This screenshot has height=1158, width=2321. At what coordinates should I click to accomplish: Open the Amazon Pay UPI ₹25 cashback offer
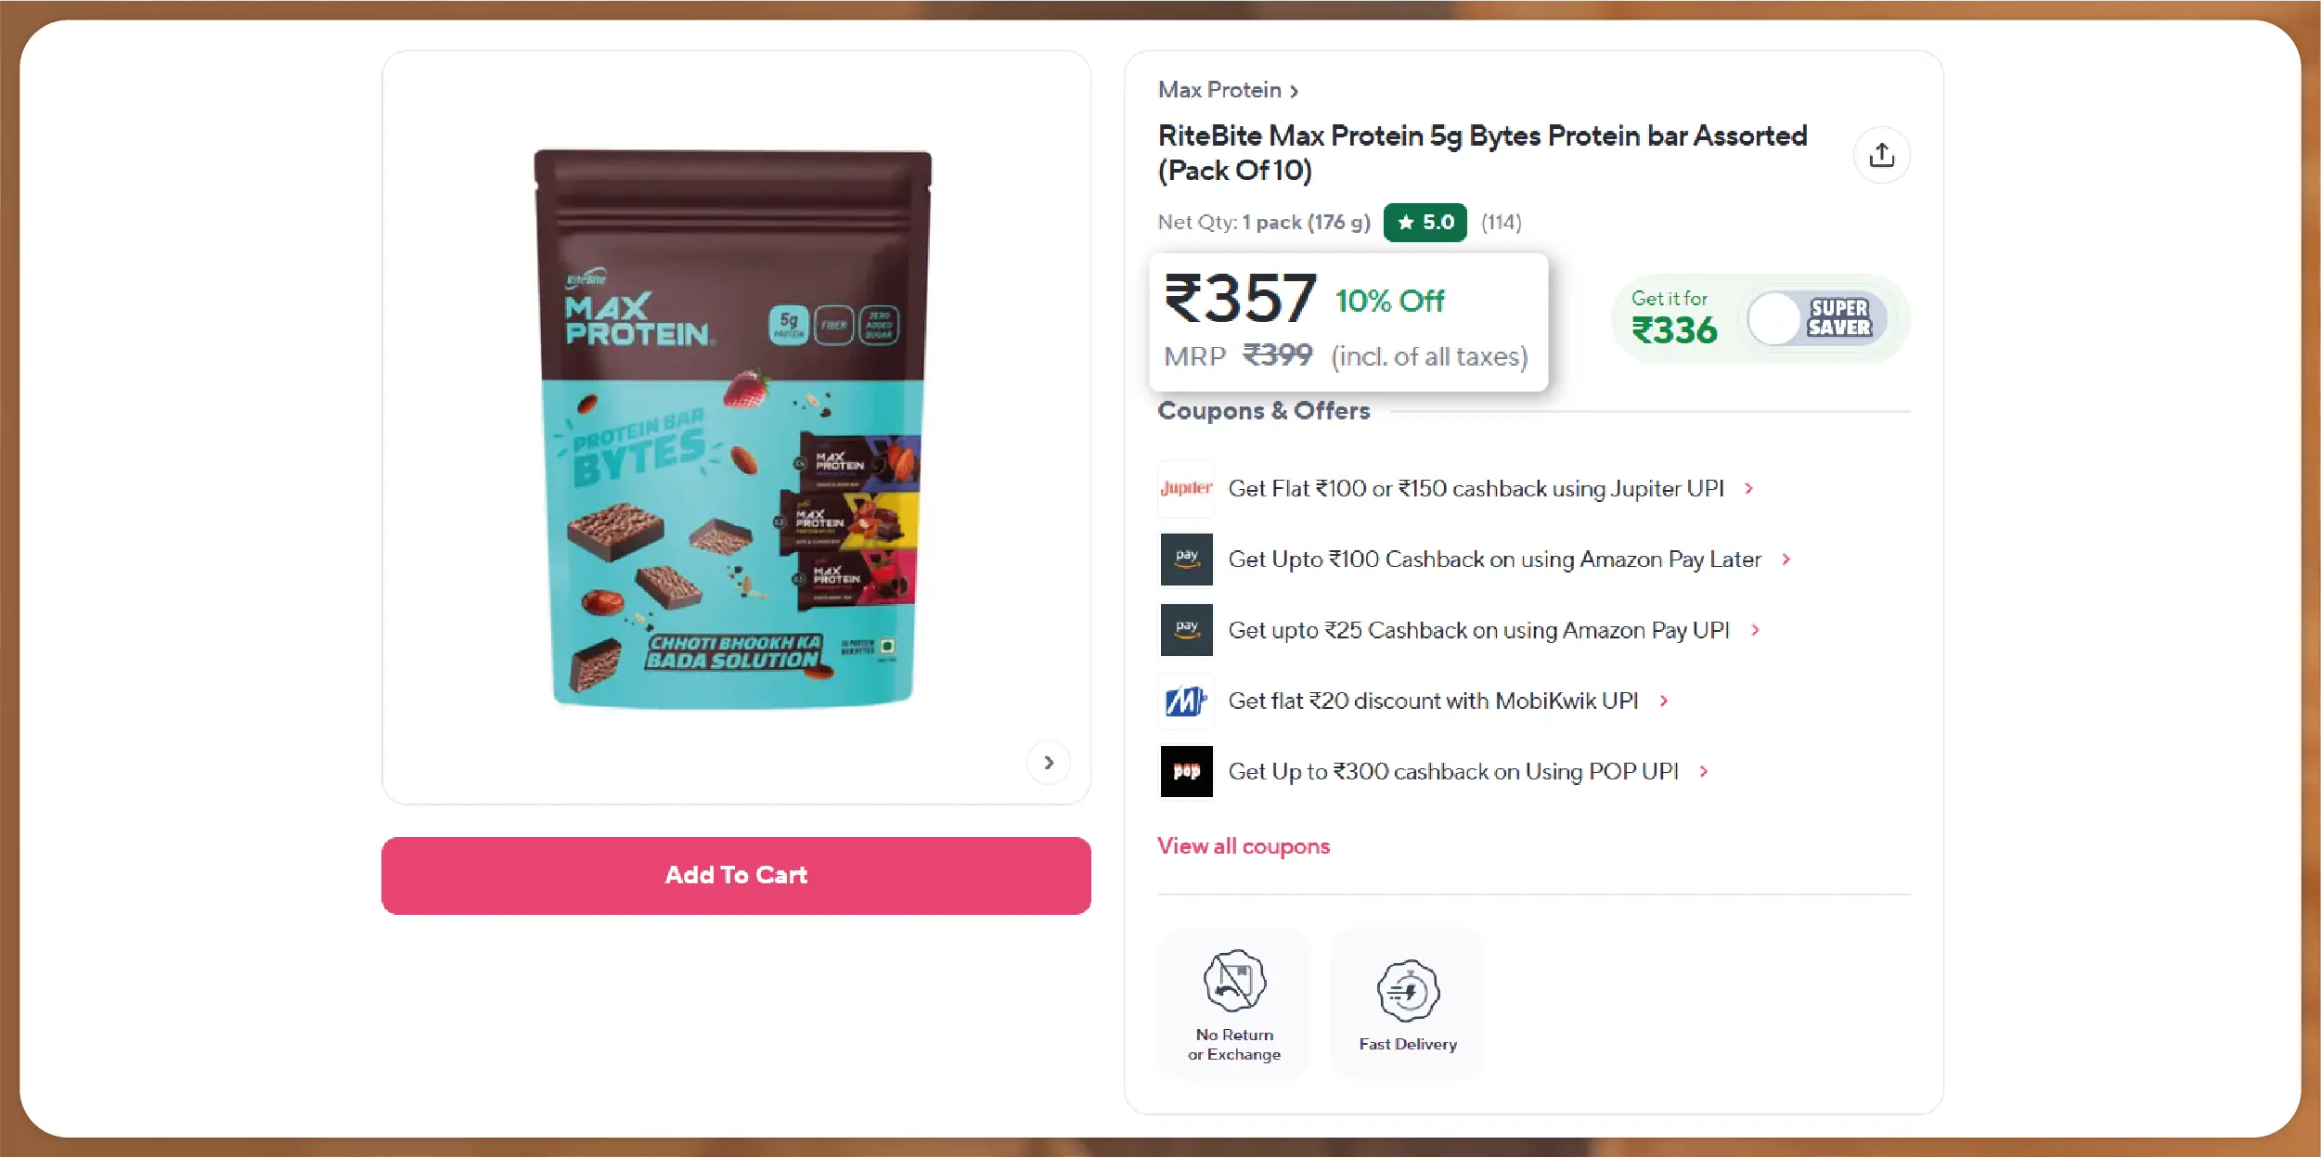(1479, 630)
